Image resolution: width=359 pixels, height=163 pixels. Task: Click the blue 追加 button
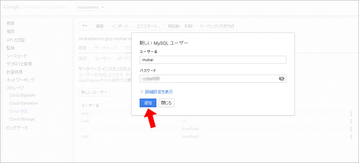[148, 103]
